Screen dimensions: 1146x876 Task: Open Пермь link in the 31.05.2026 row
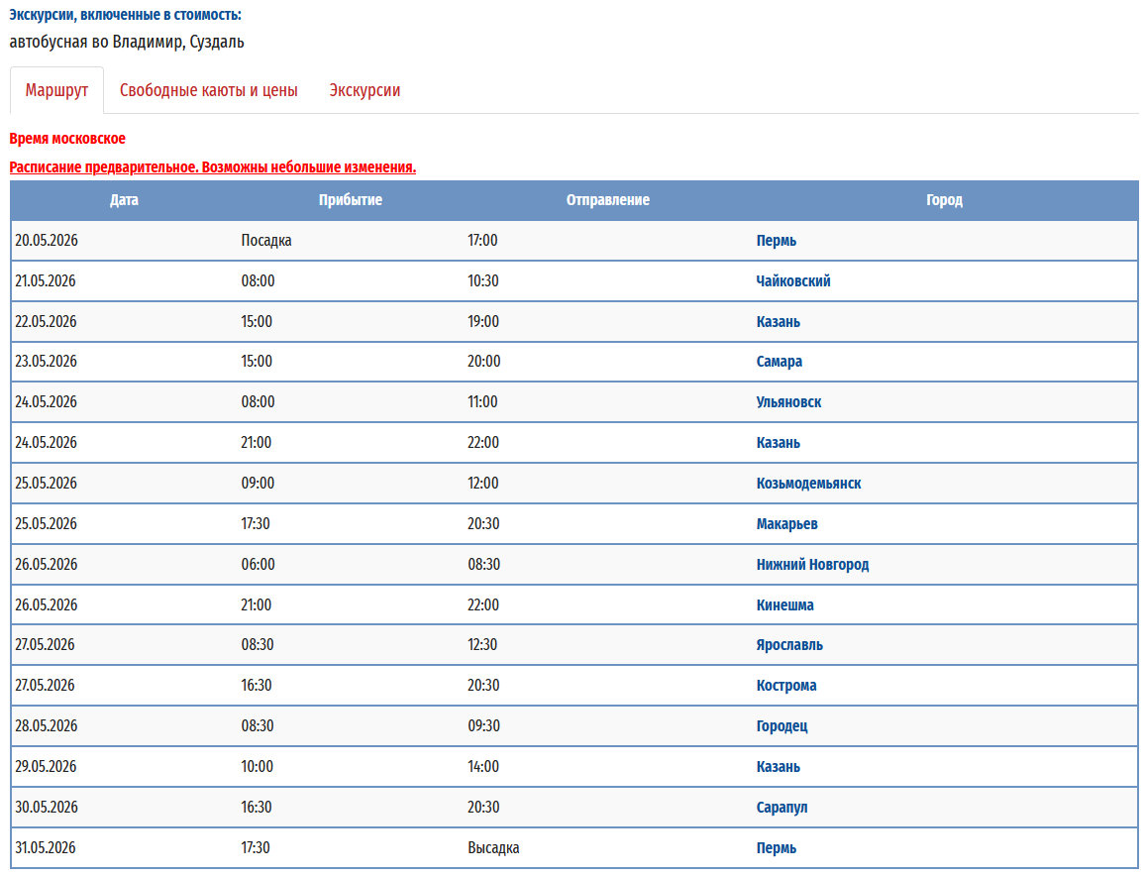pos(776,848)
